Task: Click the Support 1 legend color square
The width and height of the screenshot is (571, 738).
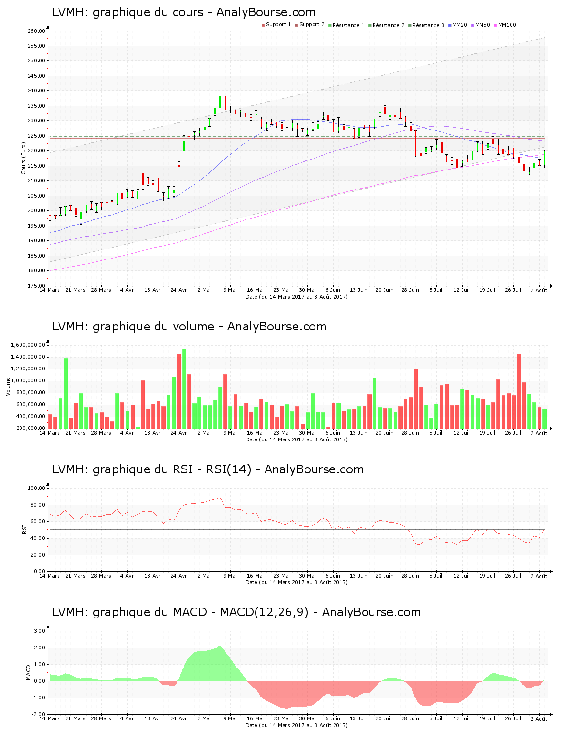Action: [263, 25]
